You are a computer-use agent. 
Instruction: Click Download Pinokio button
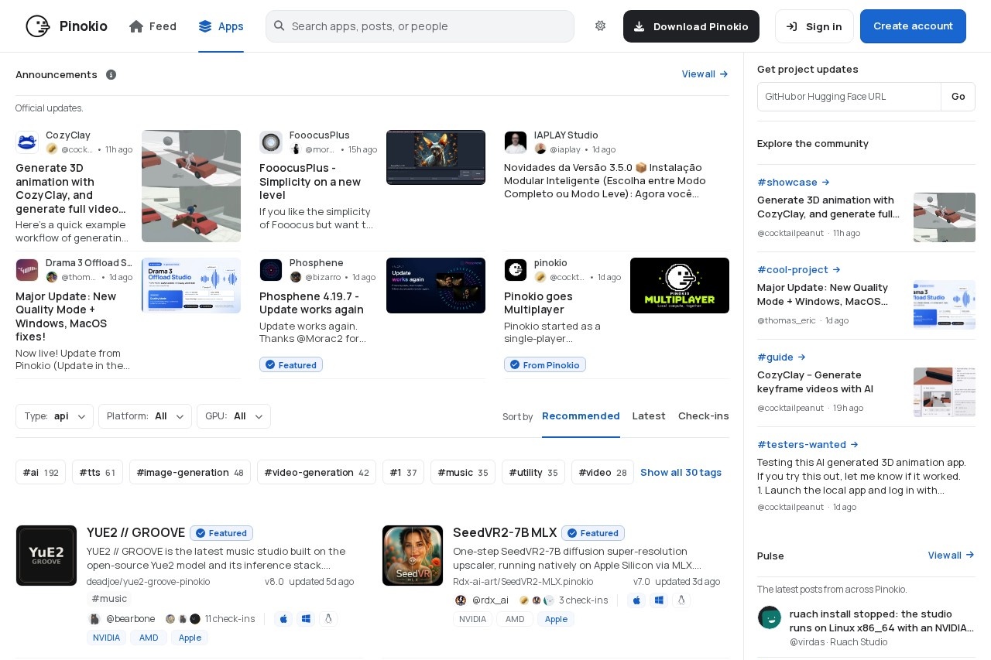coord(691,26)
